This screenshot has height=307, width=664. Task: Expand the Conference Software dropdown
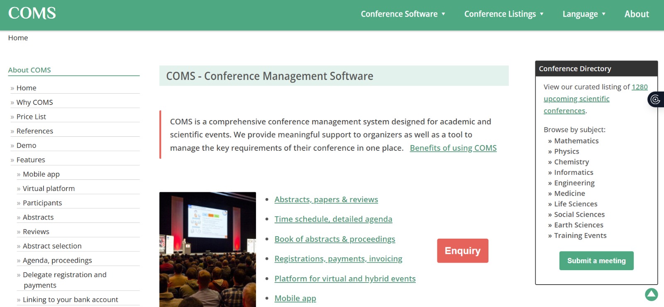(403, 14)
